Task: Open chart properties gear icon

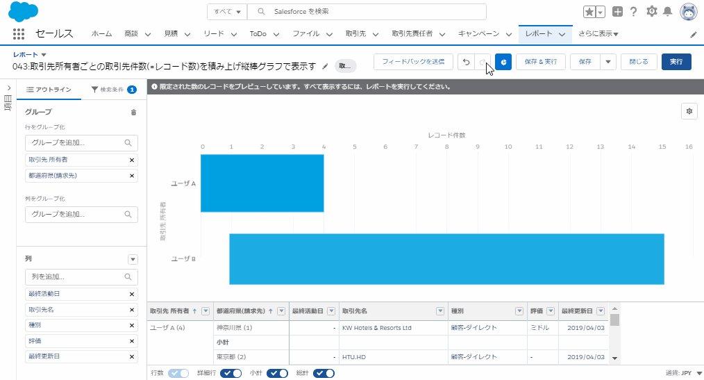Action: pos(689,111)
